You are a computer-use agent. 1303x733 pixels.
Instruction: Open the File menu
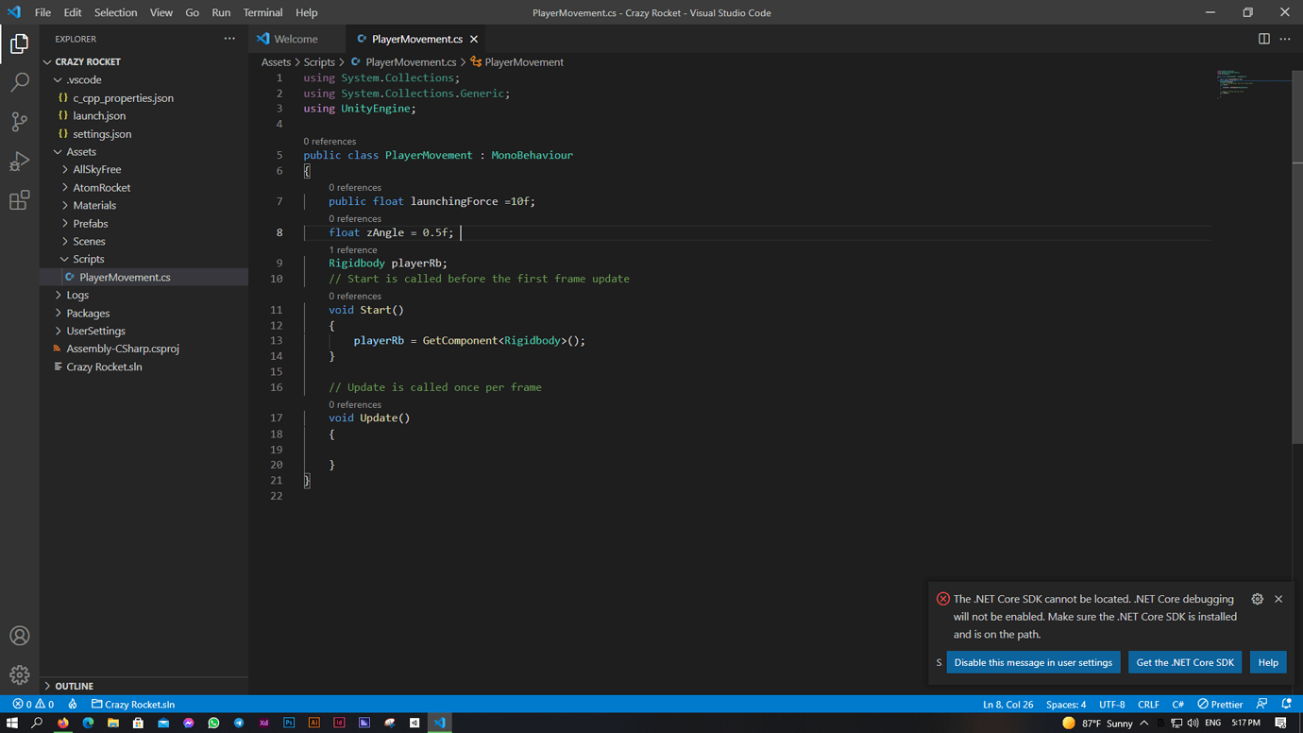coord(42,12)
